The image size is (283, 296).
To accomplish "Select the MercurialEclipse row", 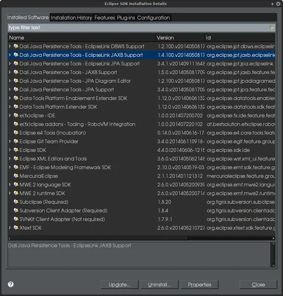I will coord(141,176).
